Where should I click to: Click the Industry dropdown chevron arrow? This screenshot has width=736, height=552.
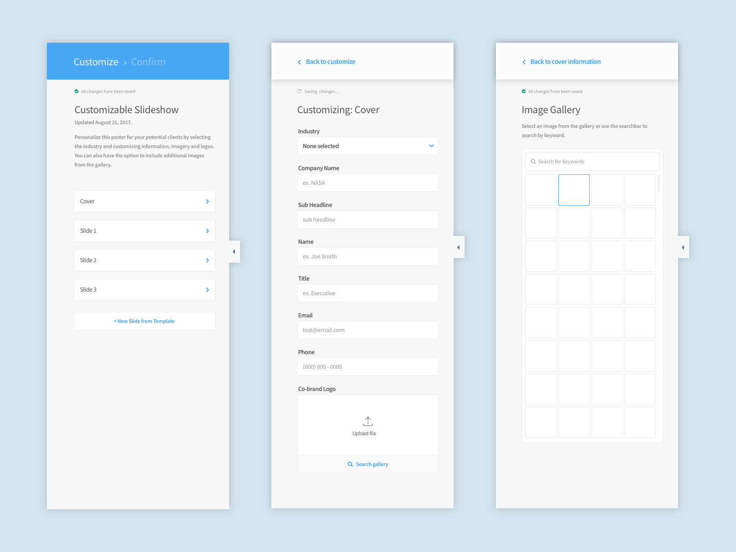pos(431,146)
